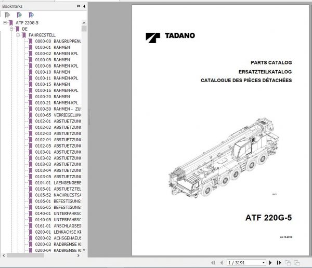Viewport: 312px width, 268px height.
Task: Go to the previous page
Action: 222,263
